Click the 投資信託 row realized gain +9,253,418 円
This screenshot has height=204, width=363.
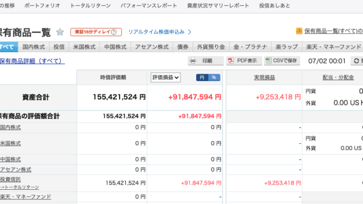(282, 183)
